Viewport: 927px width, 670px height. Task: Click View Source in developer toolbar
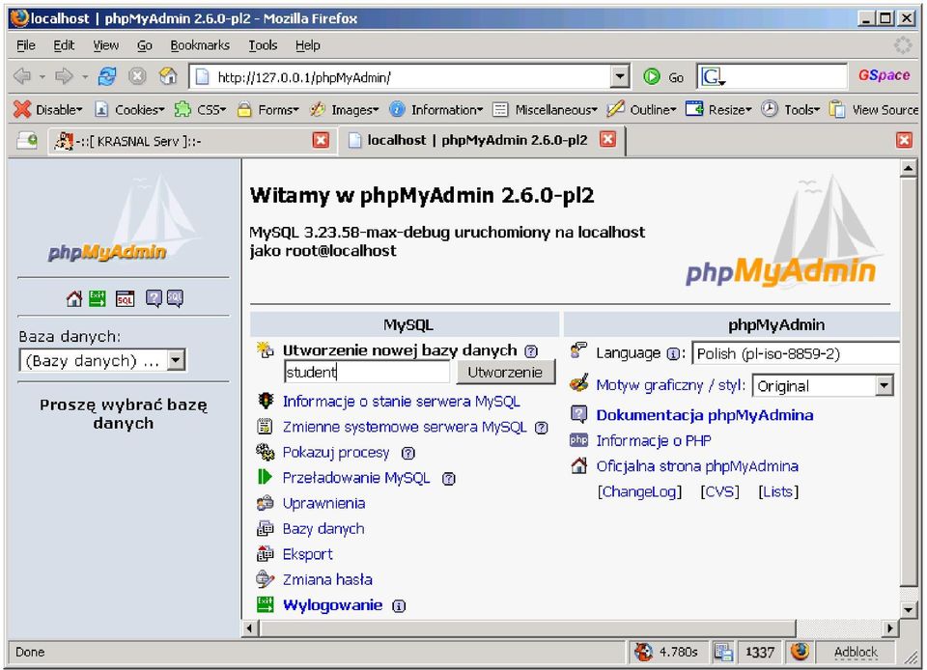coord(876,109)
